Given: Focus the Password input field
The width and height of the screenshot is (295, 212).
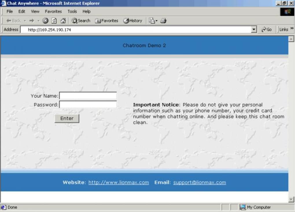Looking at the screenshot, I should point(88,105).
